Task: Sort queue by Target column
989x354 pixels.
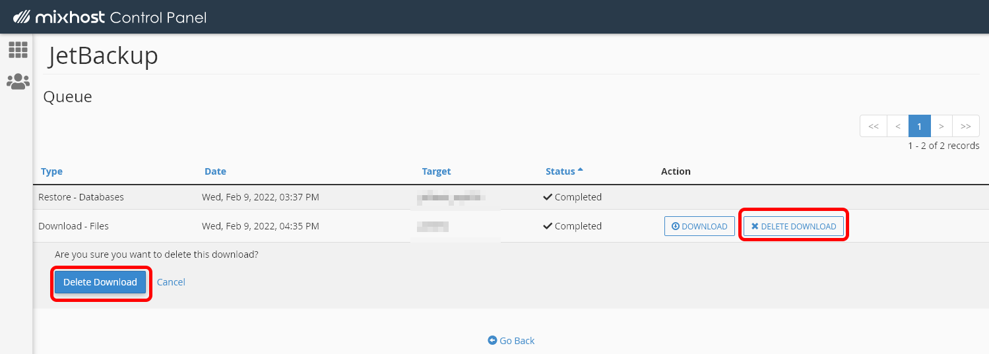Action: coord(436,171)
